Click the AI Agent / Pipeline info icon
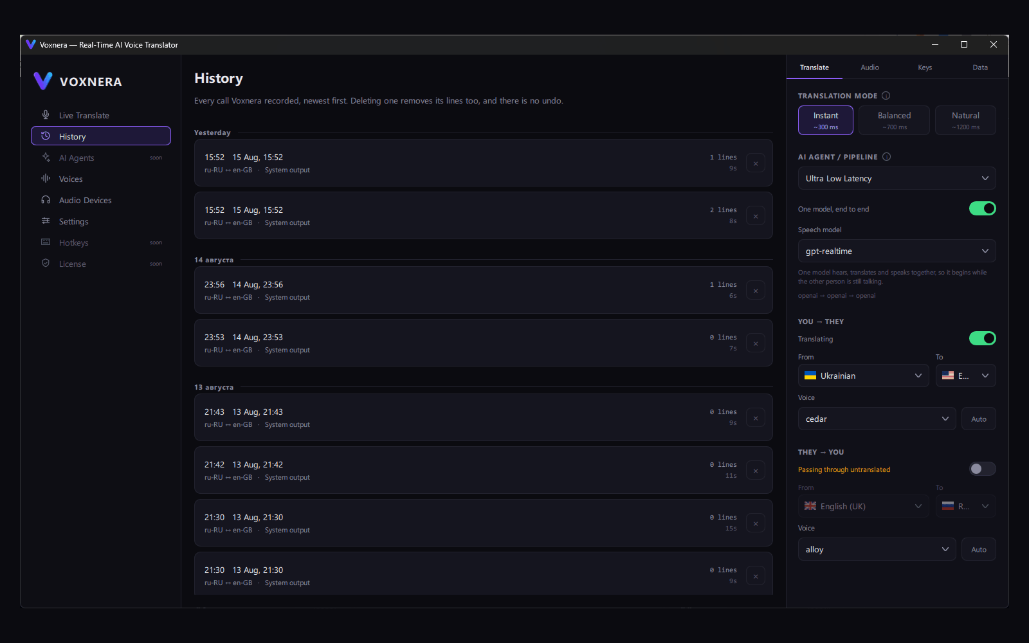 pyautogui.click(x=887, y=157)
